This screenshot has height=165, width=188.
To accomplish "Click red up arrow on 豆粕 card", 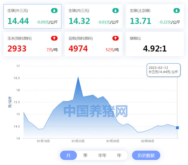I will tap(116, 38).
